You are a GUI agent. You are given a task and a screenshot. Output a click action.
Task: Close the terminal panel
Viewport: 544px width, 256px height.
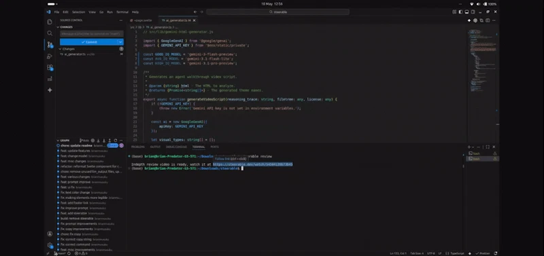494,147
